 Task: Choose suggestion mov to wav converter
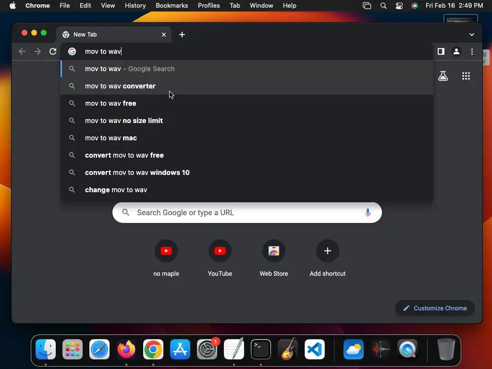click(x=247, y=86)
